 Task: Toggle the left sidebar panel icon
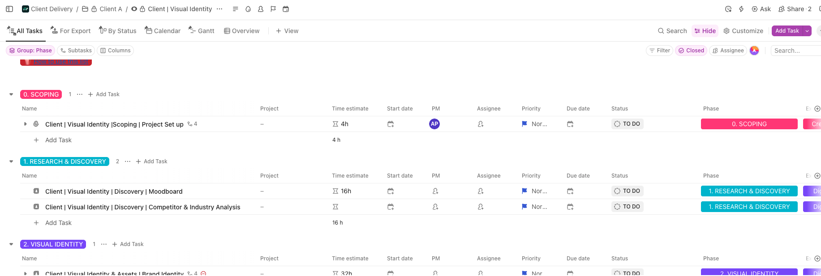point(9,9)
